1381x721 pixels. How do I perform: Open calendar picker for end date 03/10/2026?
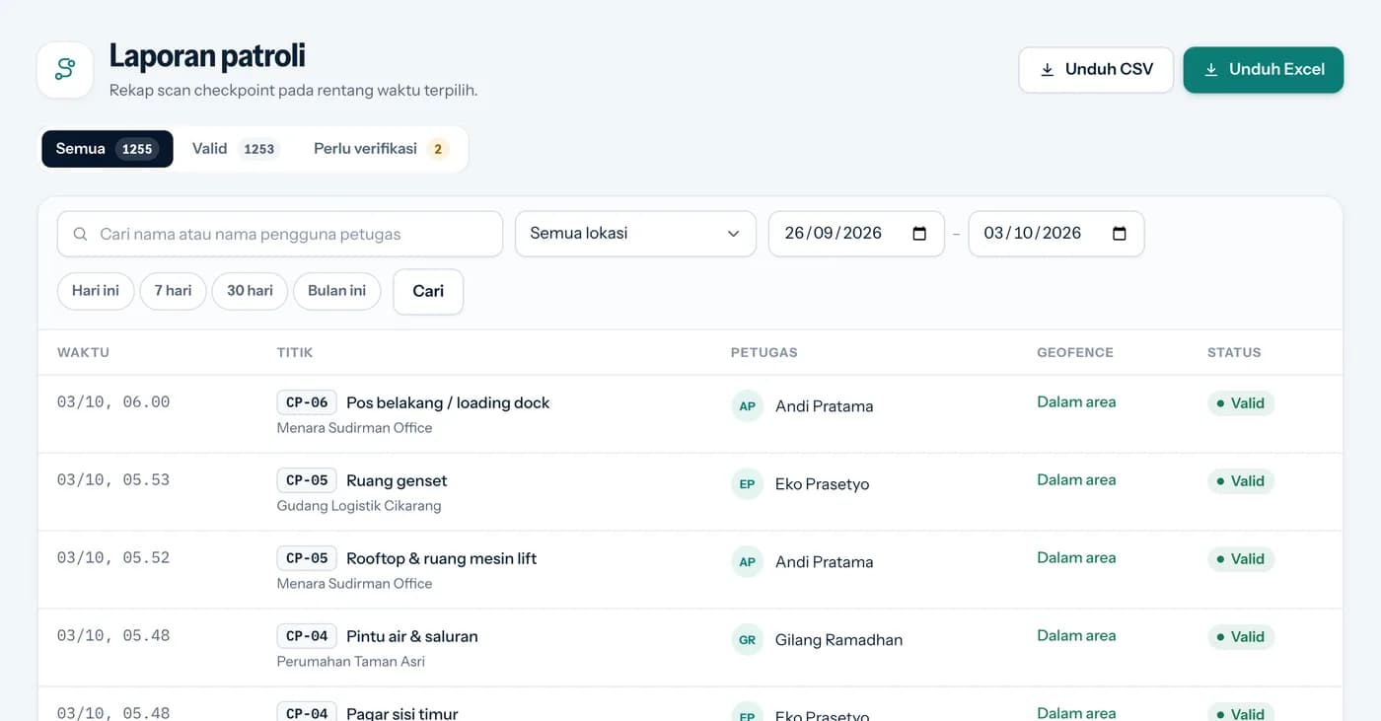[1120, 234]
